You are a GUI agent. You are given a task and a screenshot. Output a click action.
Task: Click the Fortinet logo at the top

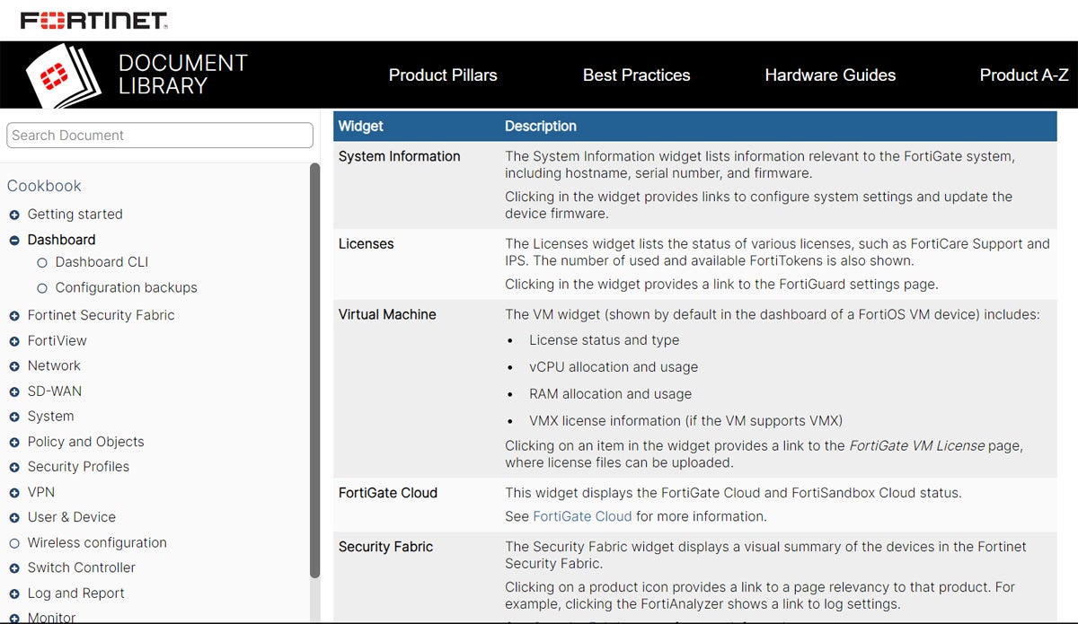(93, 20)
